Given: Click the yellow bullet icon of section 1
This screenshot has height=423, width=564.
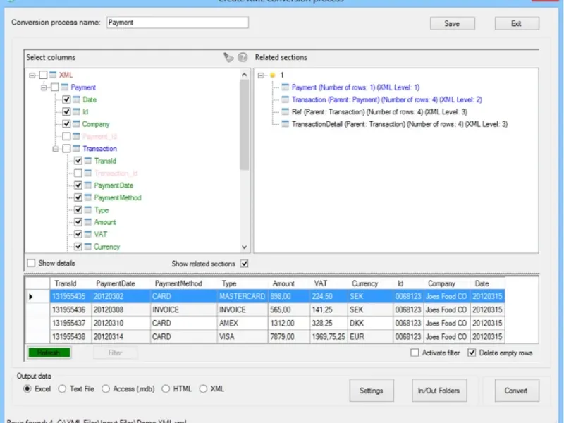Looking at the screenshot, I should point(272,75).
